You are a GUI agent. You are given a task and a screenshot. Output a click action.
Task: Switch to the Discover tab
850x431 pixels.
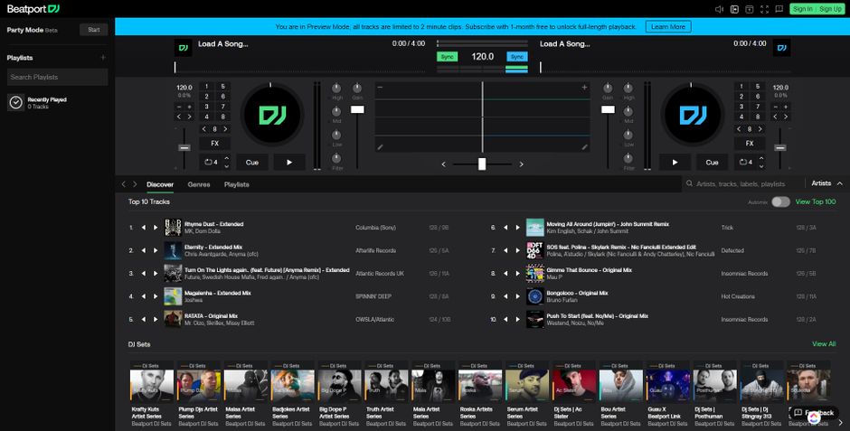click(160, 184)
